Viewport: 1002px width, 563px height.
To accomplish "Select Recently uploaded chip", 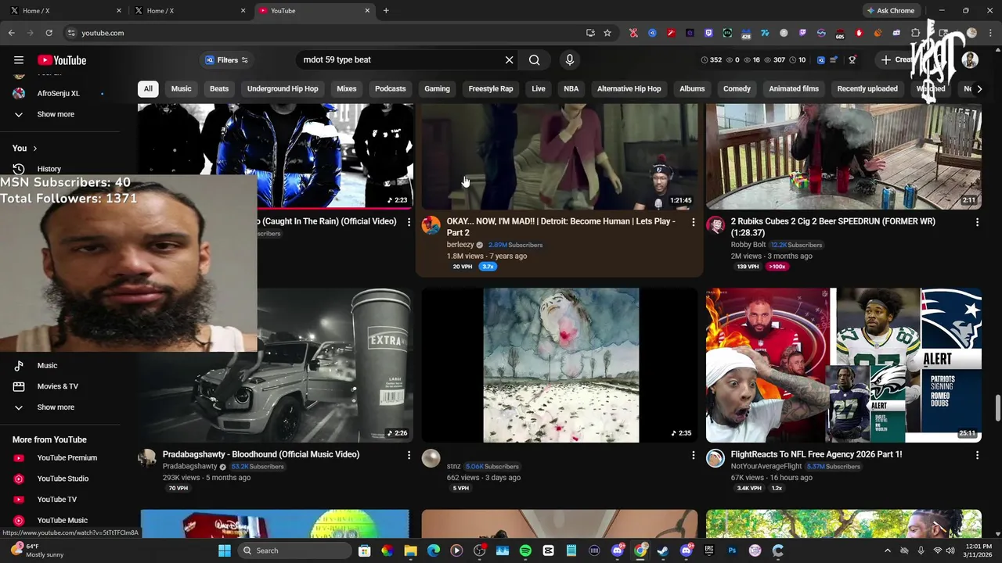I will coord(867,88).
